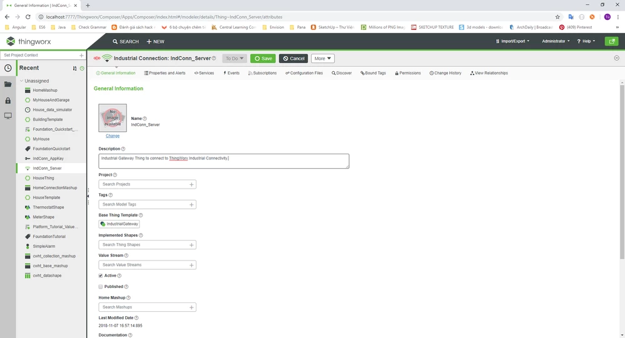Switch to Configuration Files tab
The height and width of the screenshot is (338, 625).
[304, 73]
